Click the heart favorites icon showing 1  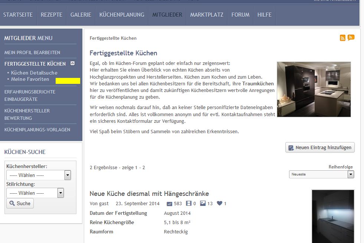(x=220, y=203)
